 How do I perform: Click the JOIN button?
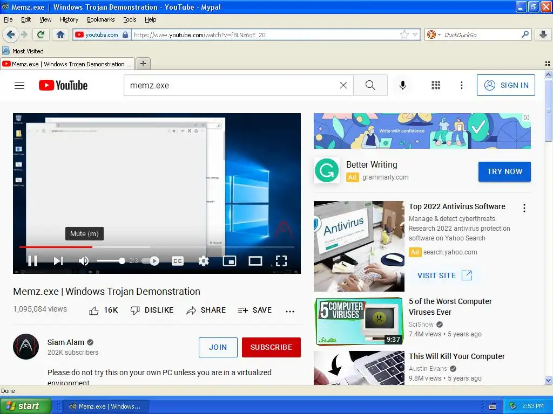pos(218,347)
